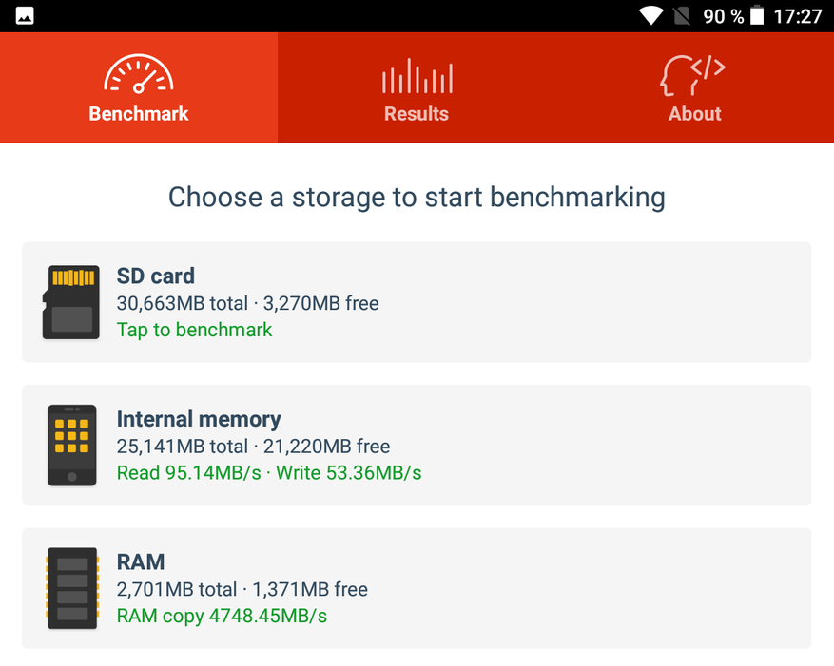Open the About tab
Image resolution: width=834 pixels, height=666 pixels.
694,87
